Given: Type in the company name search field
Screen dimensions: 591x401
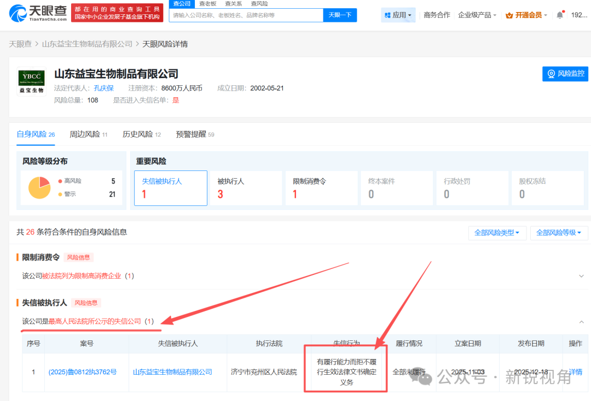Looking at the screenshot, I should pos(246,15).
